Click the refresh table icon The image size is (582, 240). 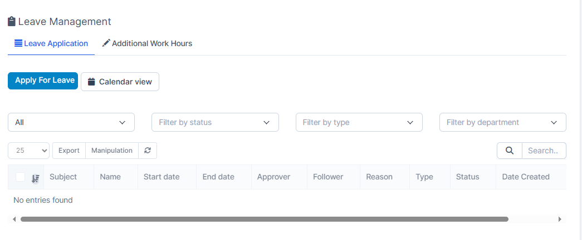pos(148,151)
